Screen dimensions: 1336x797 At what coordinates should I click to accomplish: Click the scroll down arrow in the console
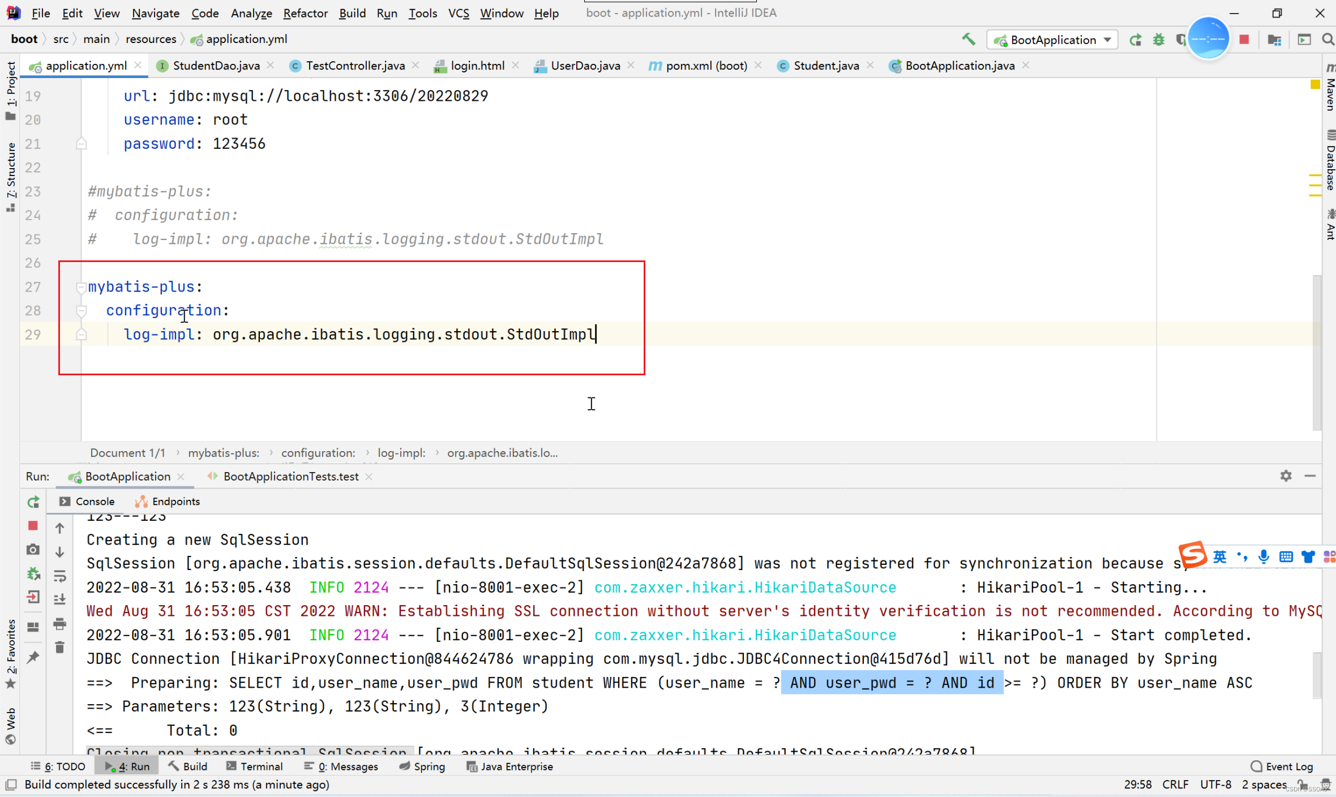tap(60, 552)
